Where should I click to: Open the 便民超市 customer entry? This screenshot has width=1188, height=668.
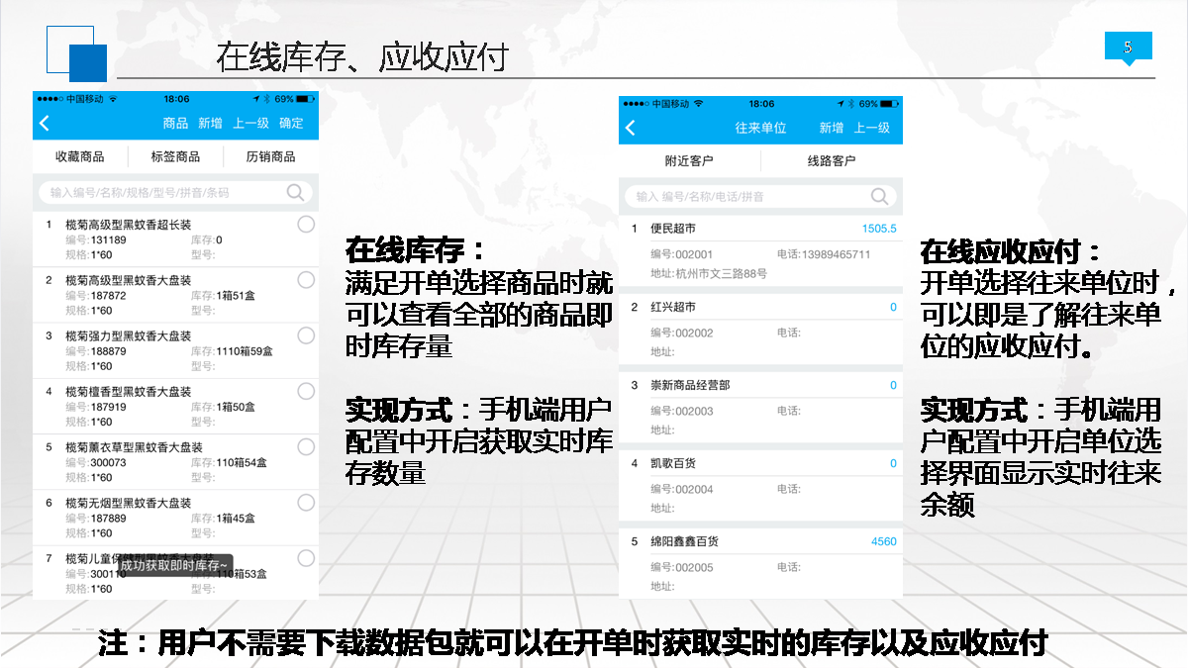(673, 229)
